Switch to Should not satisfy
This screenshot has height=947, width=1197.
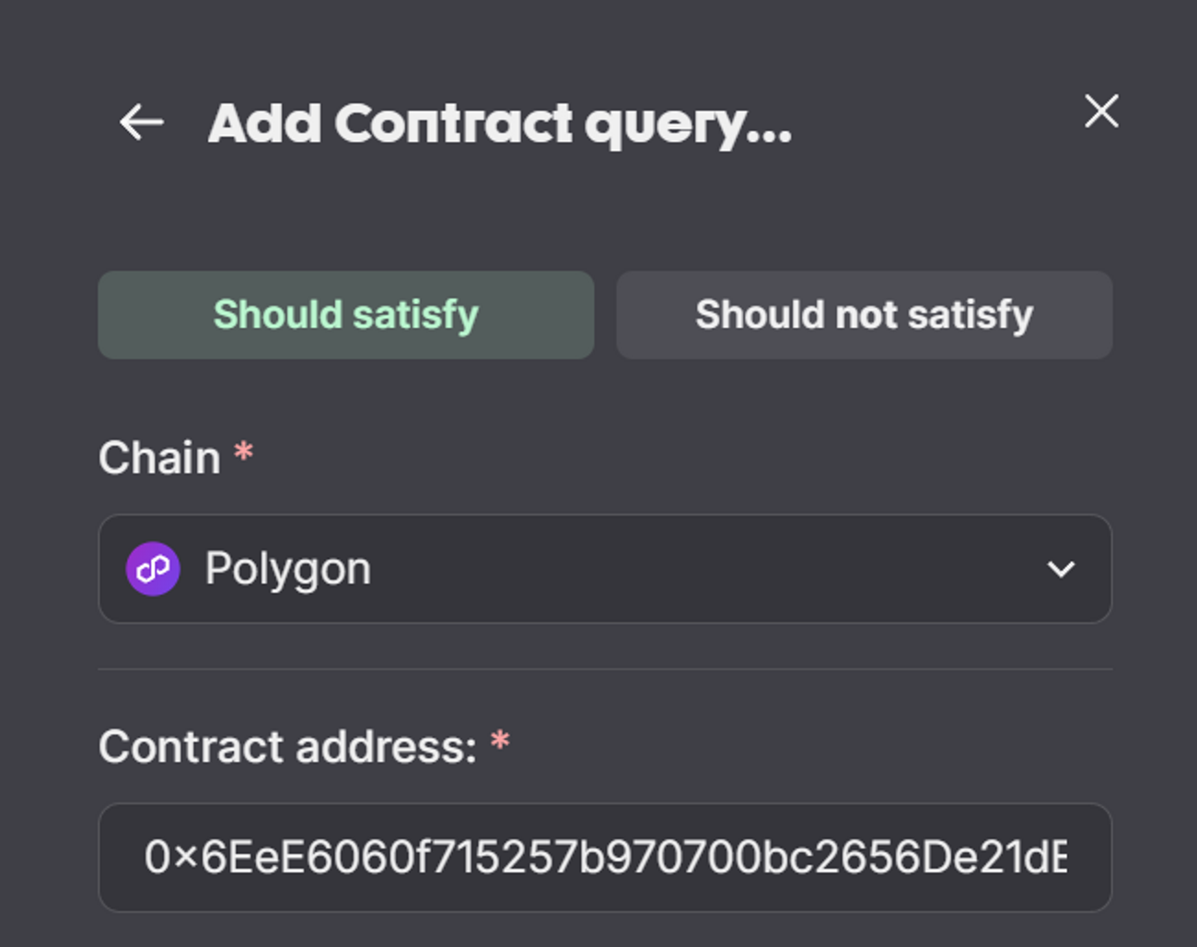(x=864, y=315)
